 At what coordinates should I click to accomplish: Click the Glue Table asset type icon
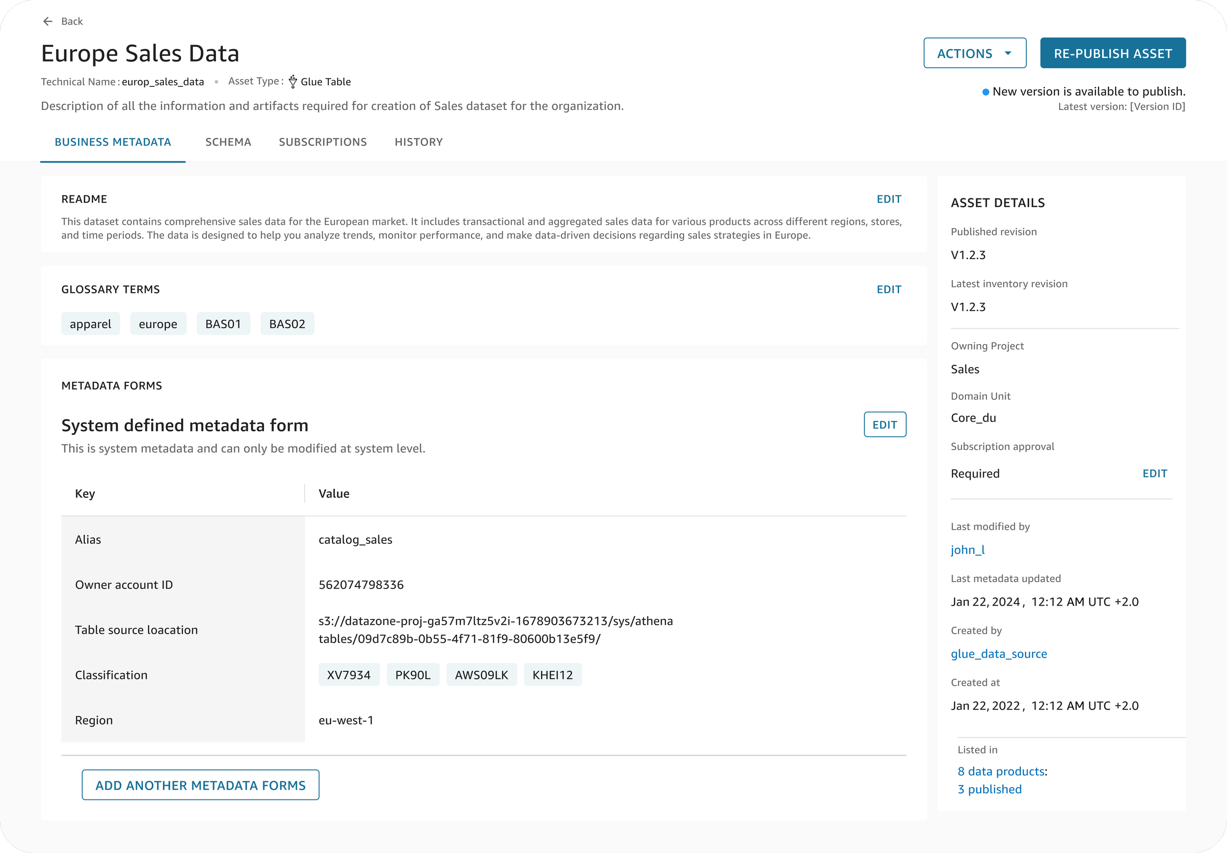(293, 82)
